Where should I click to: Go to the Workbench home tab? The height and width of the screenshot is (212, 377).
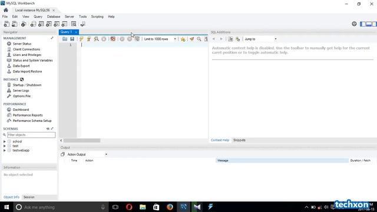(6, 10)
